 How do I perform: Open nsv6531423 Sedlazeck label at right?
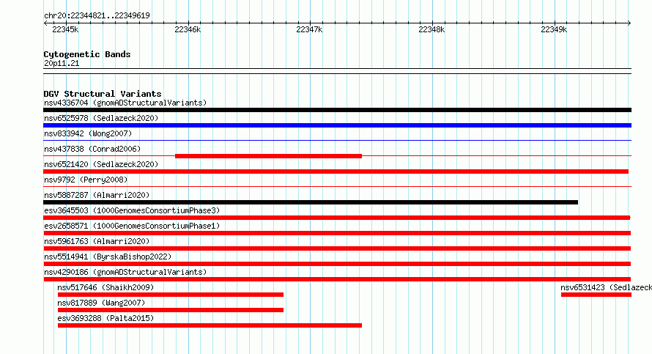(606, 287)
